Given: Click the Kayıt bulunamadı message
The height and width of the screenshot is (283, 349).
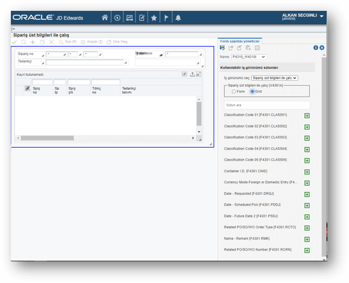Looking at the screenshot, I should [x=30, y=74].
